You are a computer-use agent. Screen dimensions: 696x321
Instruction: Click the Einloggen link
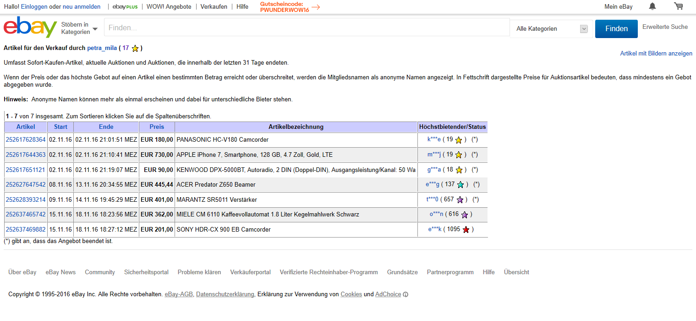point(34,6)
